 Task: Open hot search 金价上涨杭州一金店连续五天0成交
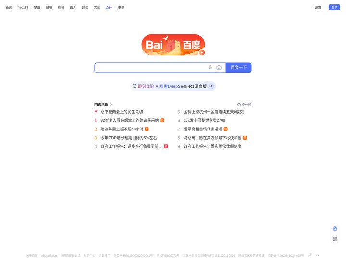point(213,112)
